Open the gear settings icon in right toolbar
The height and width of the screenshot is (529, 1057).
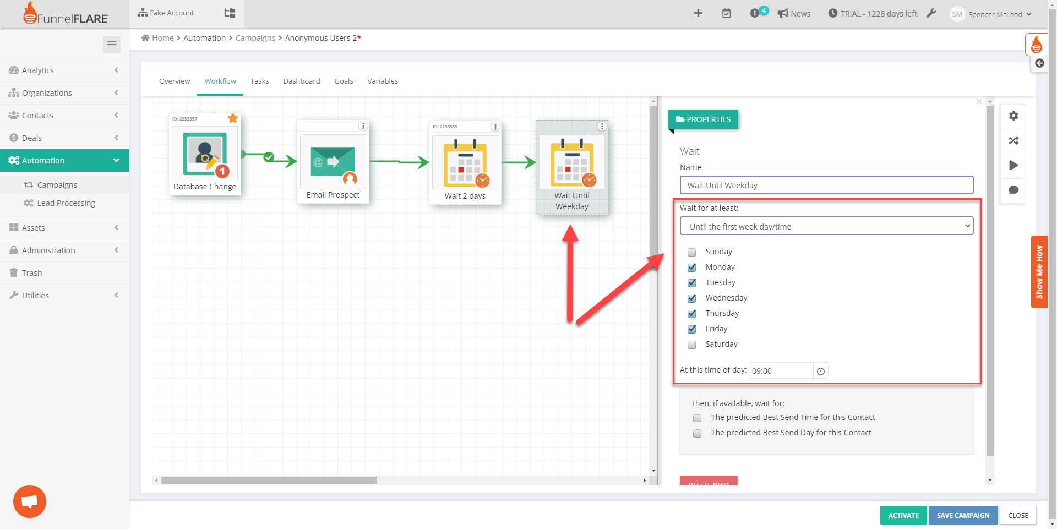(1013, 116)
